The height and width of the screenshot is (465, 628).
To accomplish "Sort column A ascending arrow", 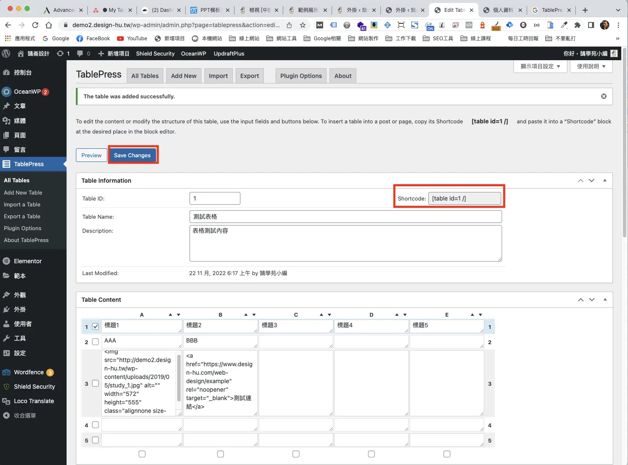I will coord(170,315).
